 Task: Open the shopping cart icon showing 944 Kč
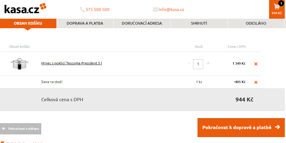[277, 9]
